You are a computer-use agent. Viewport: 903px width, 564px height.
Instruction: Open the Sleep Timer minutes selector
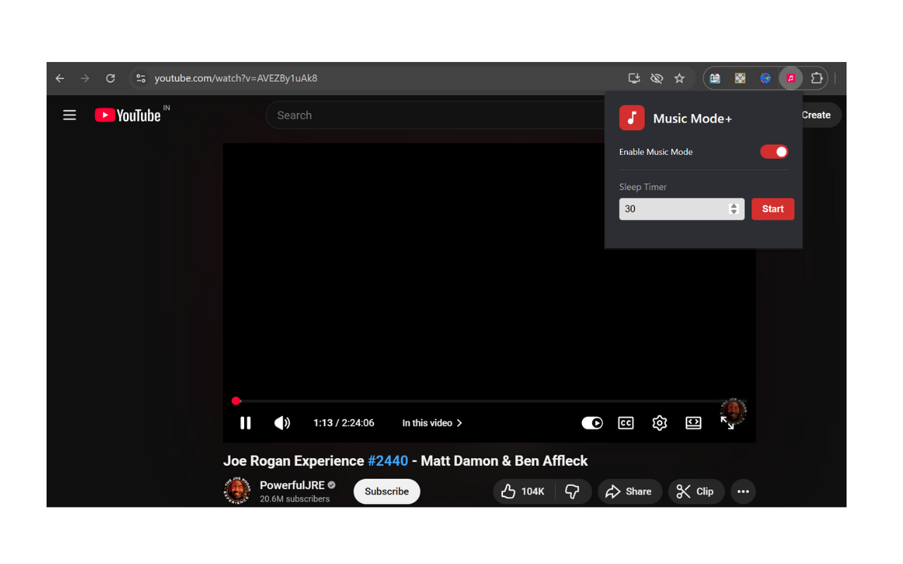point(734,209)
